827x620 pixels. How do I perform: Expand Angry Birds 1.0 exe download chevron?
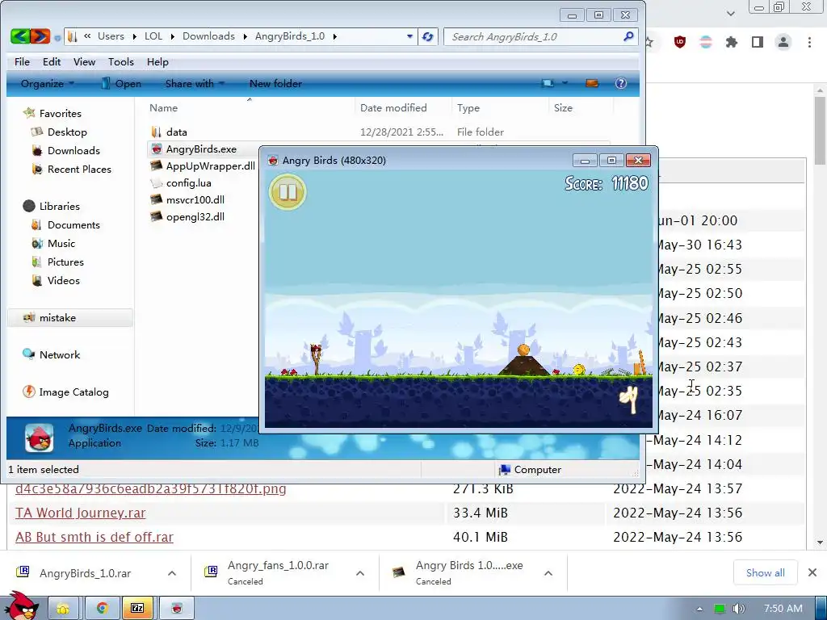tap(548, 573)
